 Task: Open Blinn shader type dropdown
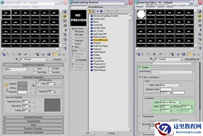point(27,69)
